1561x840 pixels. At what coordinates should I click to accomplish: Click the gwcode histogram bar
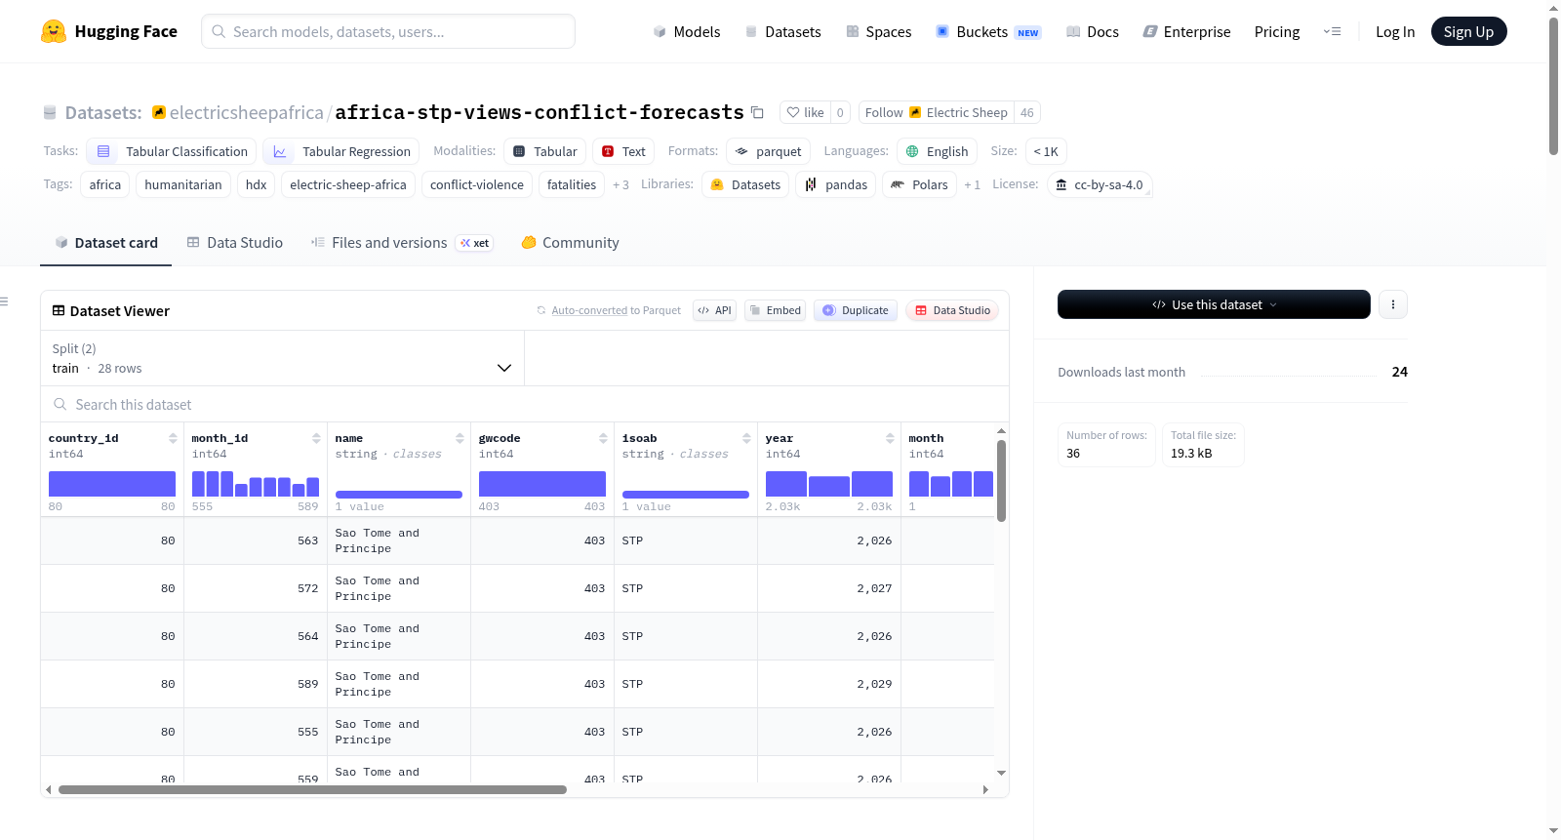542,484
